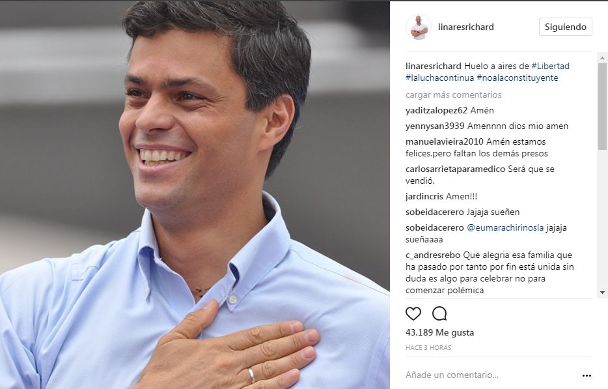Image resolution: width=608 pixels, height=389 pixels.
Task: Open c_andresrebo commenter profile
Action: pyautogui.click(x=433, y=255)
